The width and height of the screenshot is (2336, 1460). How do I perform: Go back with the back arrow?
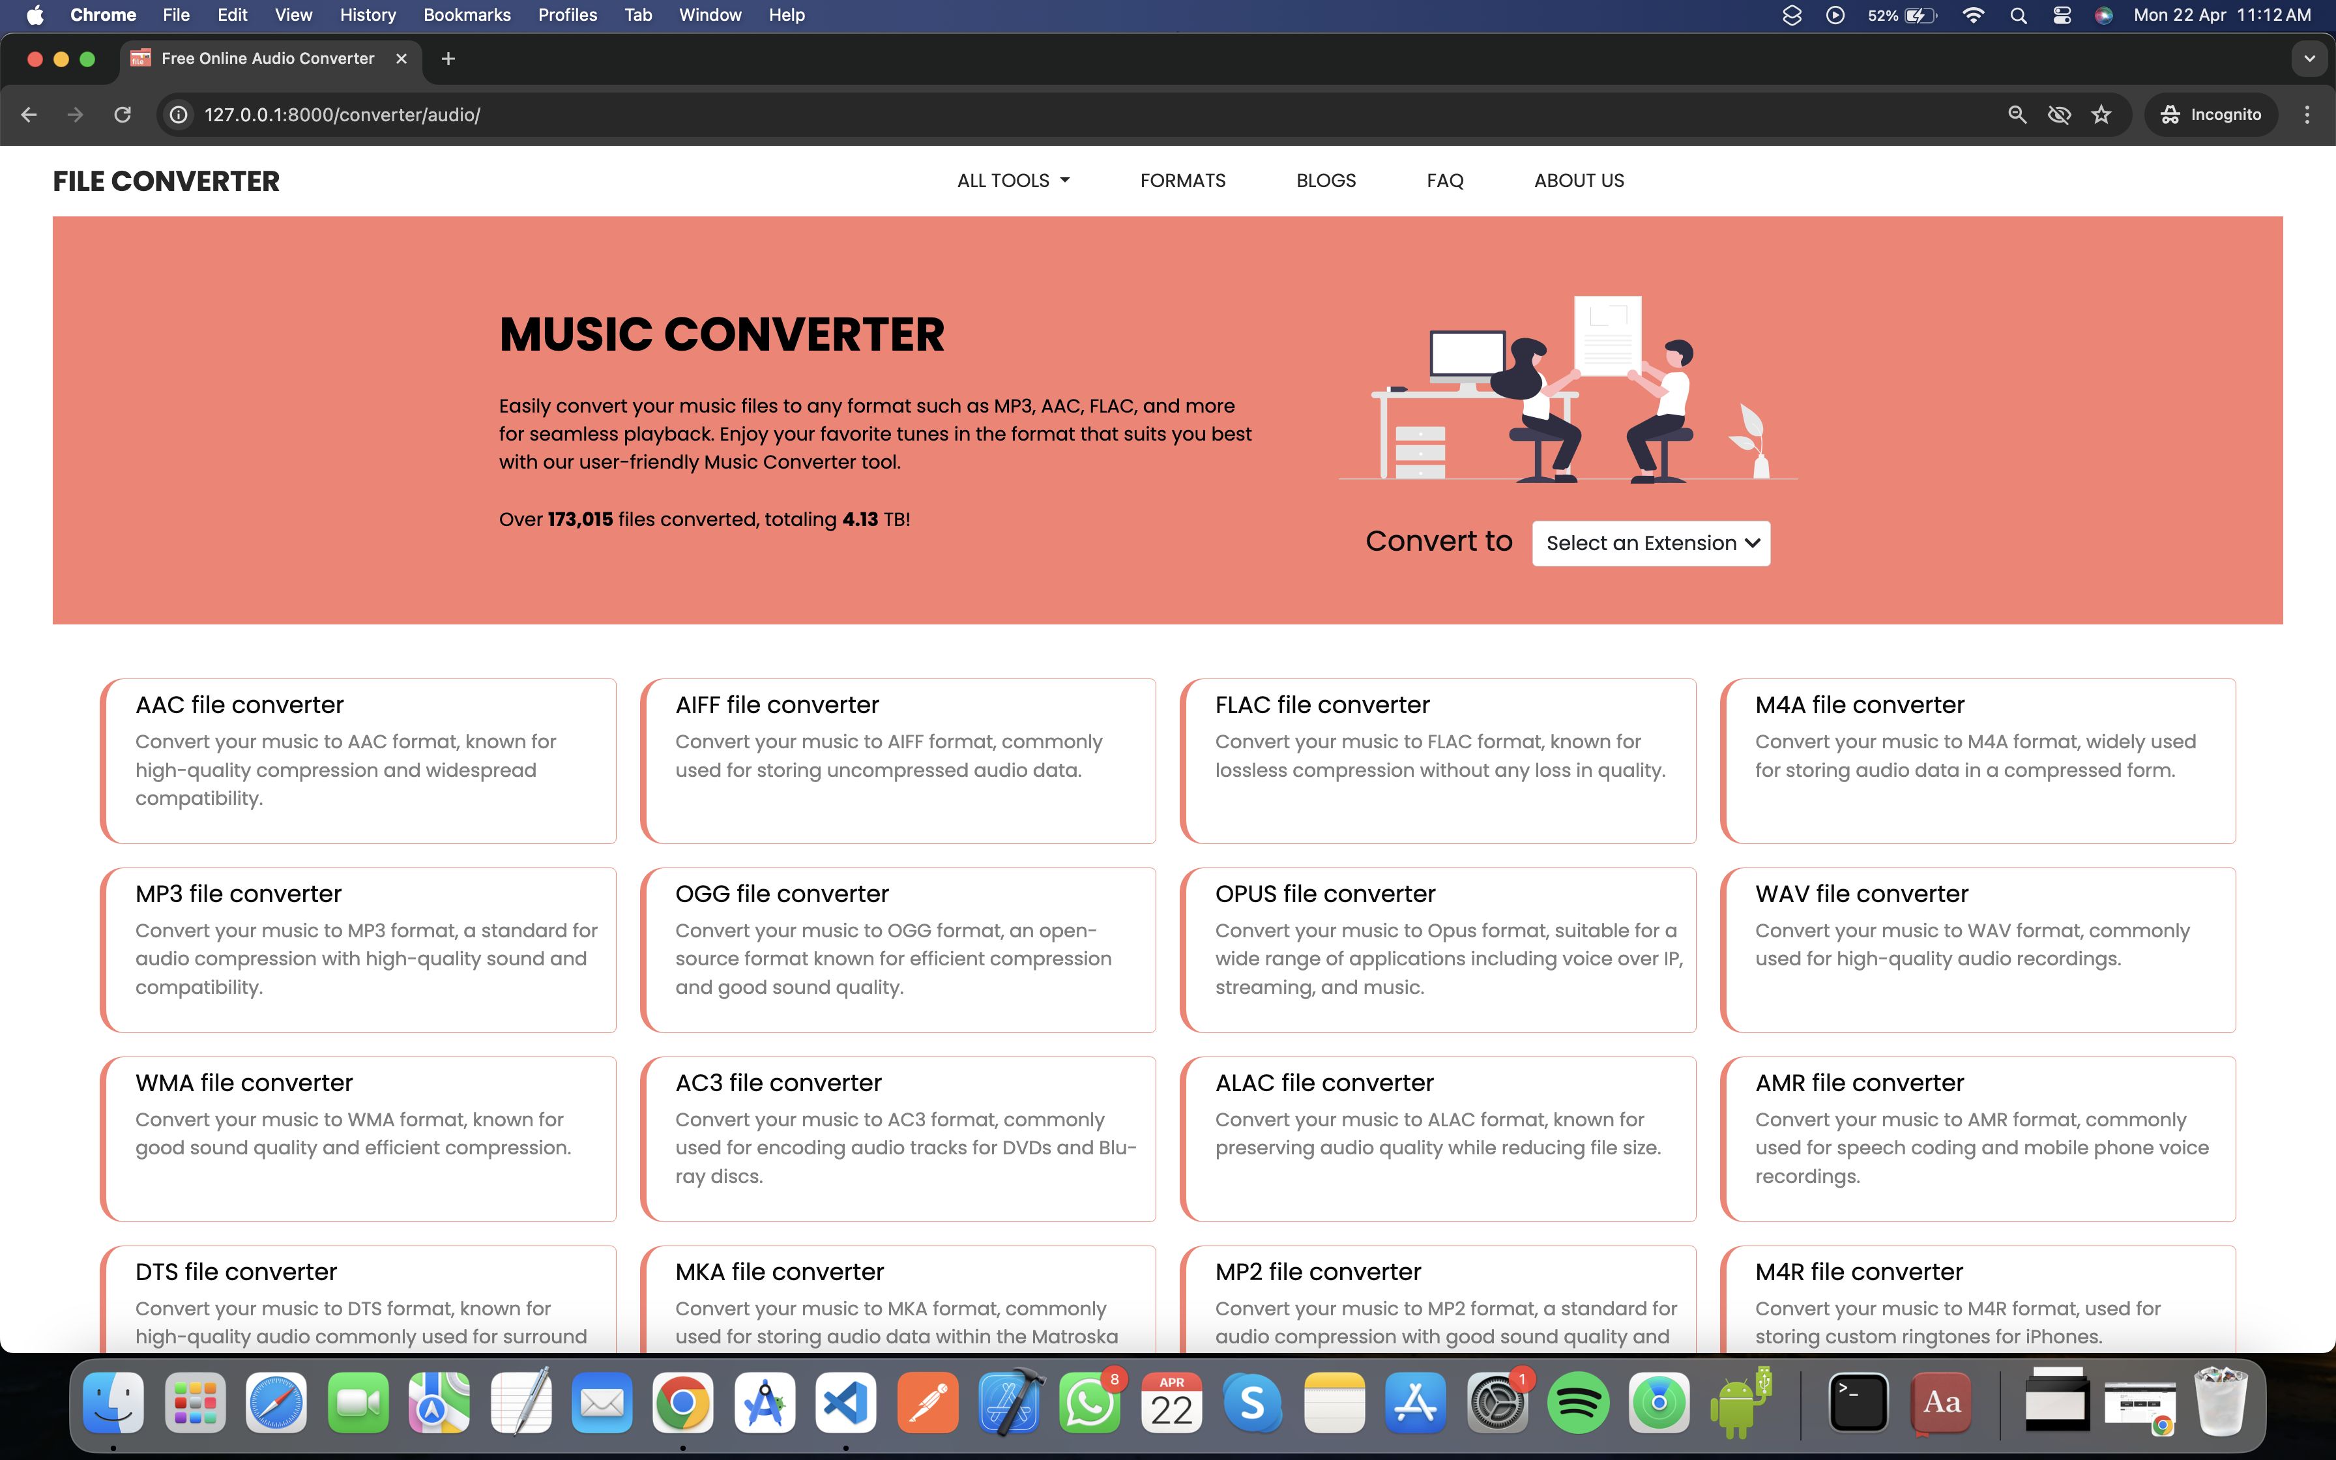point(29,115)
